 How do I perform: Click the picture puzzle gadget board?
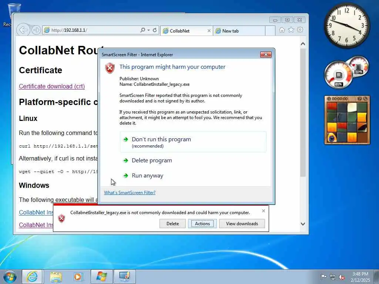[347, 122]
